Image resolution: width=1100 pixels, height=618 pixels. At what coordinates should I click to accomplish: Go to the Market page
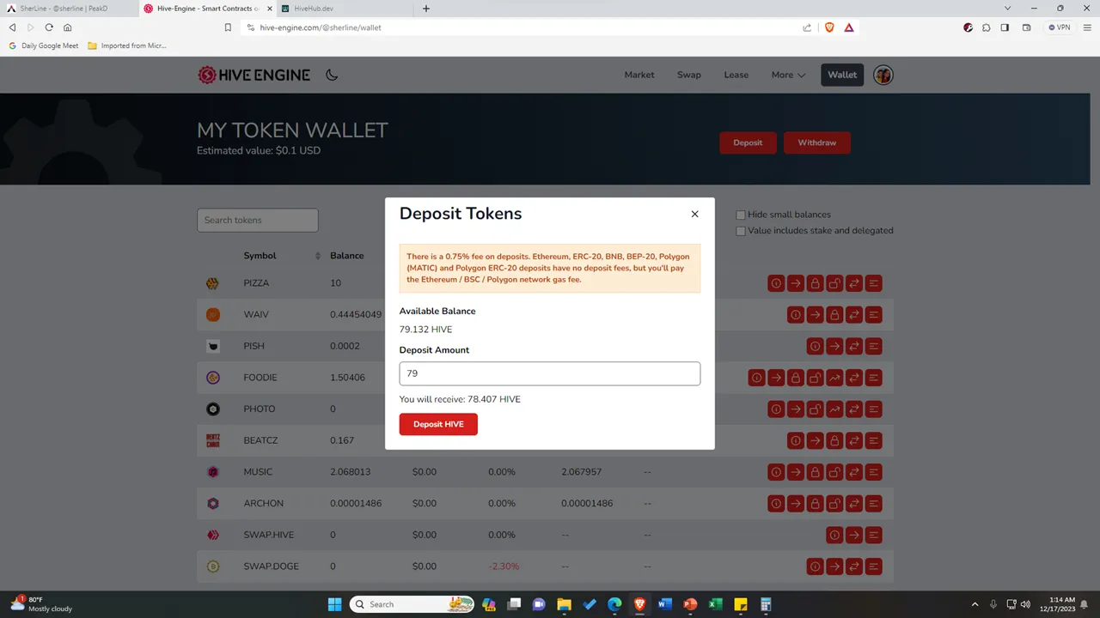click(x=639, y=75)
